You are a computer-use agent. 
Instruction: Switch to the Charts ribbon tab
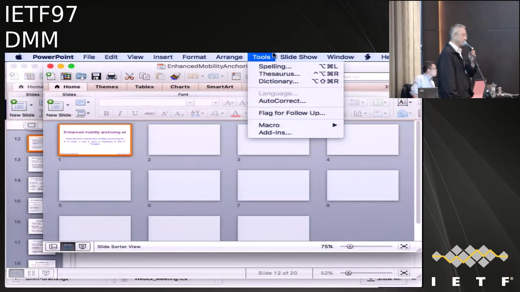coord(180,87)
